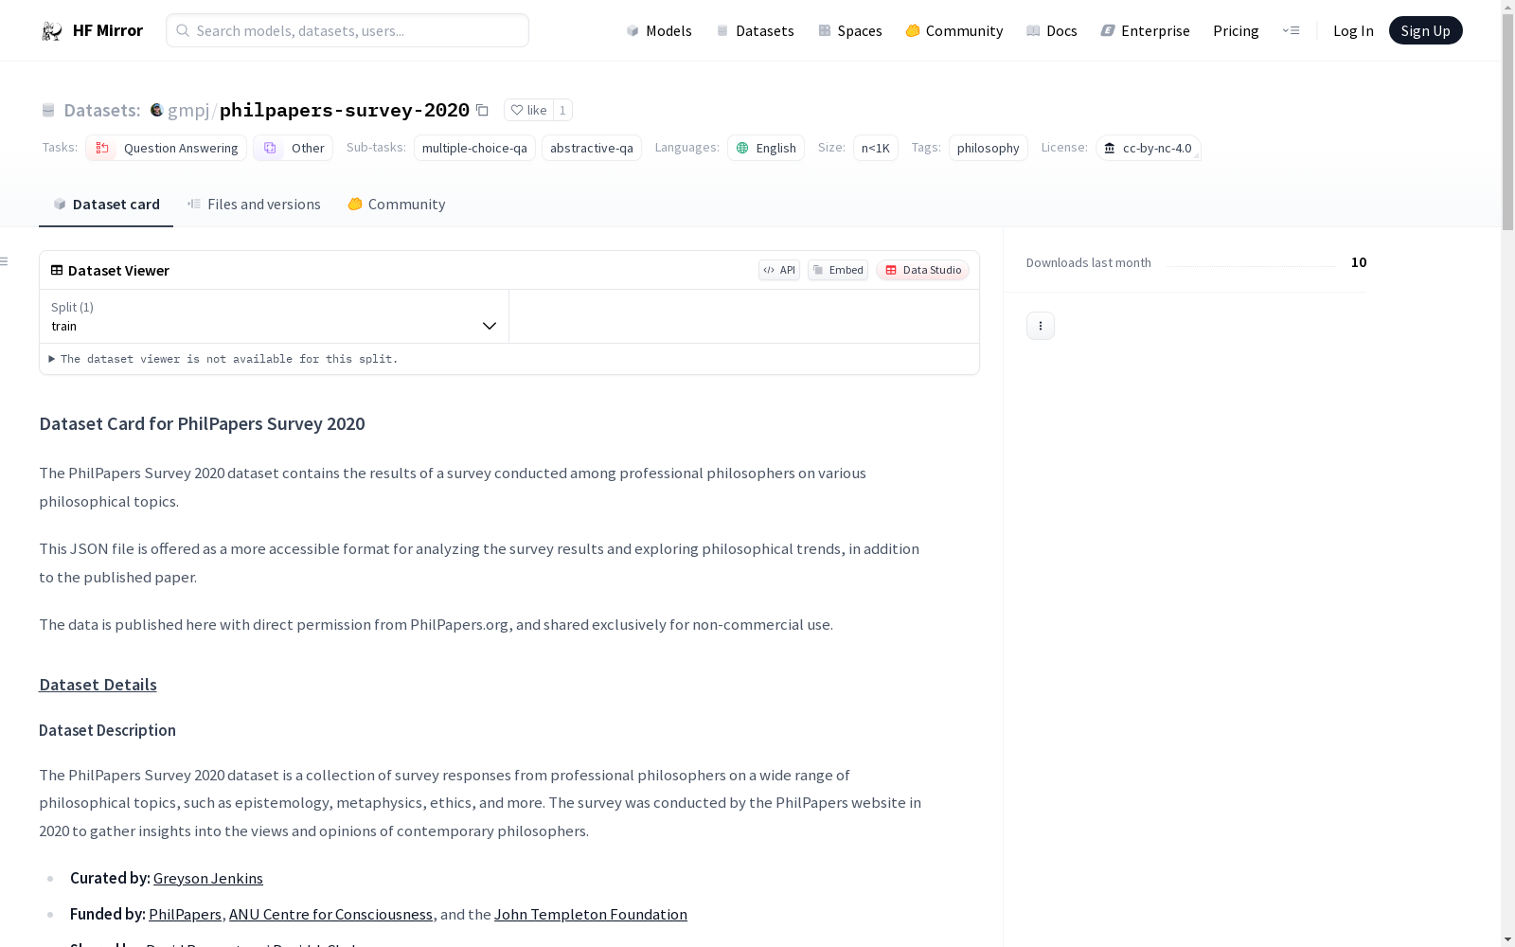Click the English language tag
Screen dimensions: 1515x947
[x=766, y=148]
